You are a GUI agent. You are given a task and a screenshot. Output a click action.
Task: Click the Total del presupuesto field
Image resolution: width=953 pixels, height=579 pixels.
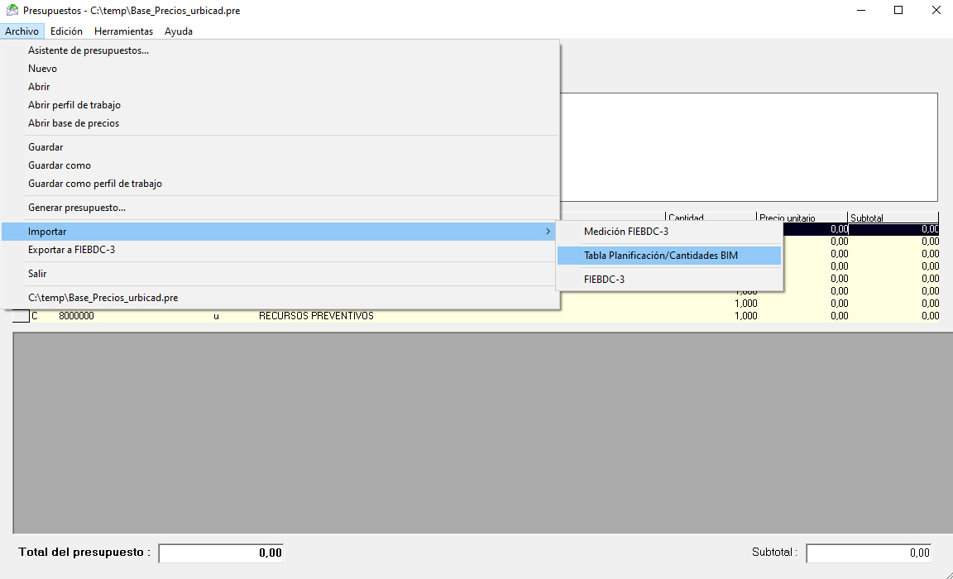click(x=221, y=553)
